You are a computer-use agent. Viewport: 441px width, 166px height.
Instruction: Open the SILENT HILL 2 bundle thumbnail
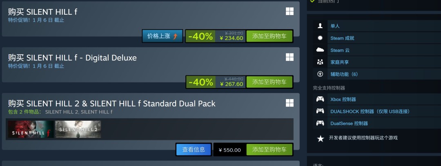[x=78, y=129]
